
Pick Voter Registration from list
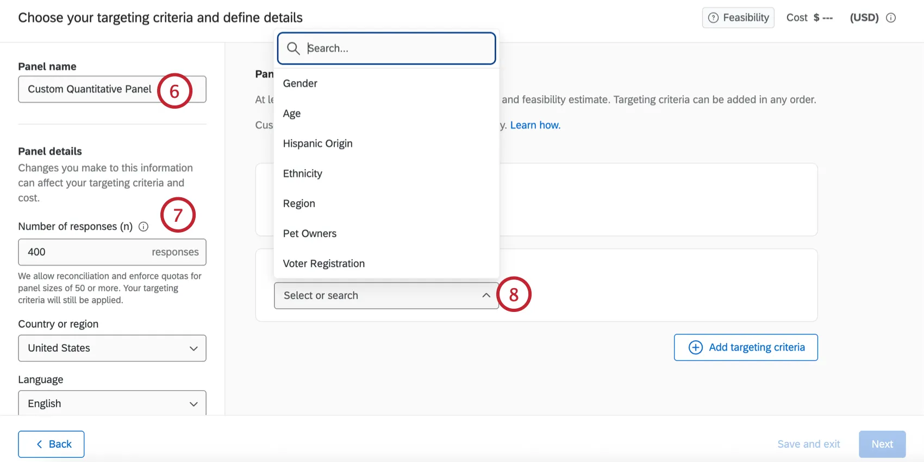tap(323, 264)
